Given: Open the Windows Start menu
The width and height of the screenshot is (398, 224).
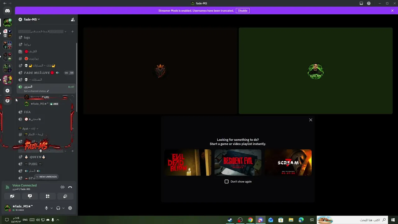Looking at the screenshot, I should (393, 220).
